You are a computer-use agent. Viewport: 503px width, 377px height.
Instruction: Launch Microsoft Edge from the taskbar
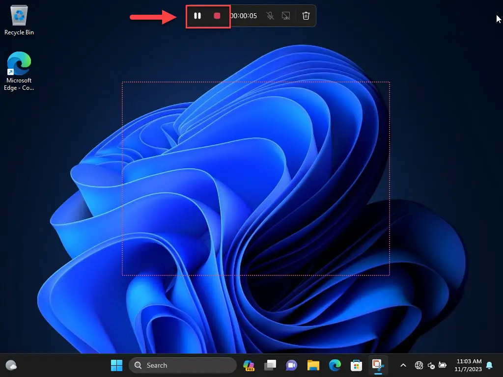point(335,365)
